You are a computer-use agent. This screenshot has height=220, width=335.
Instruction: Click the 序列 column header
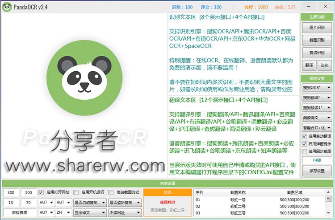point(201,192)
